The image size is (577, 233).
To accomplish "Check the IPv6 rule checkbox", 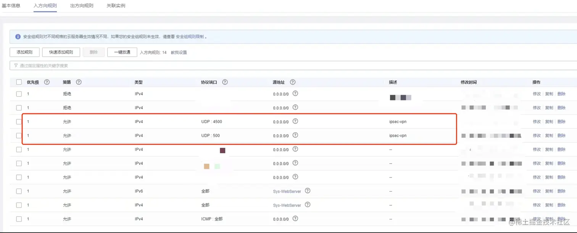I will pos(19,191).
